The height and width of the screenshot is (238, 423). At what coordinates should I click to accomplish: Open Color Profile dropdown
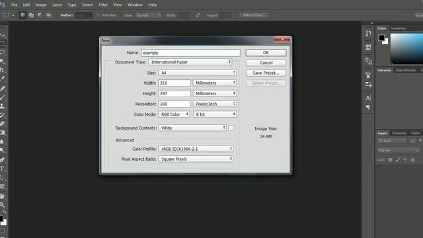(x=196, y=149)
